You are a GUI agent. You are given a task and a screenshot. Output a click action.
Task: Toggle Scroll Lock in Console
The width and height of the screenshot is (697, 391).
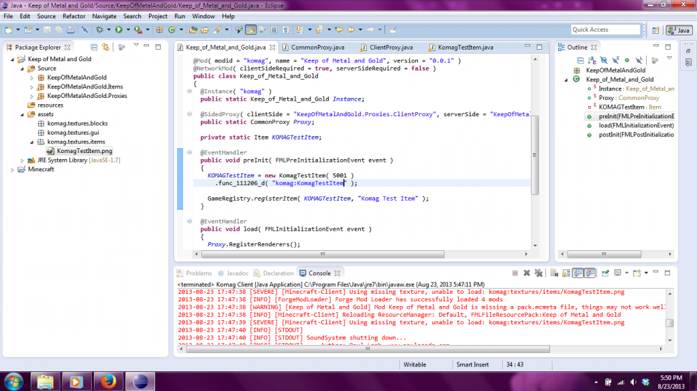tap(566, 273)
